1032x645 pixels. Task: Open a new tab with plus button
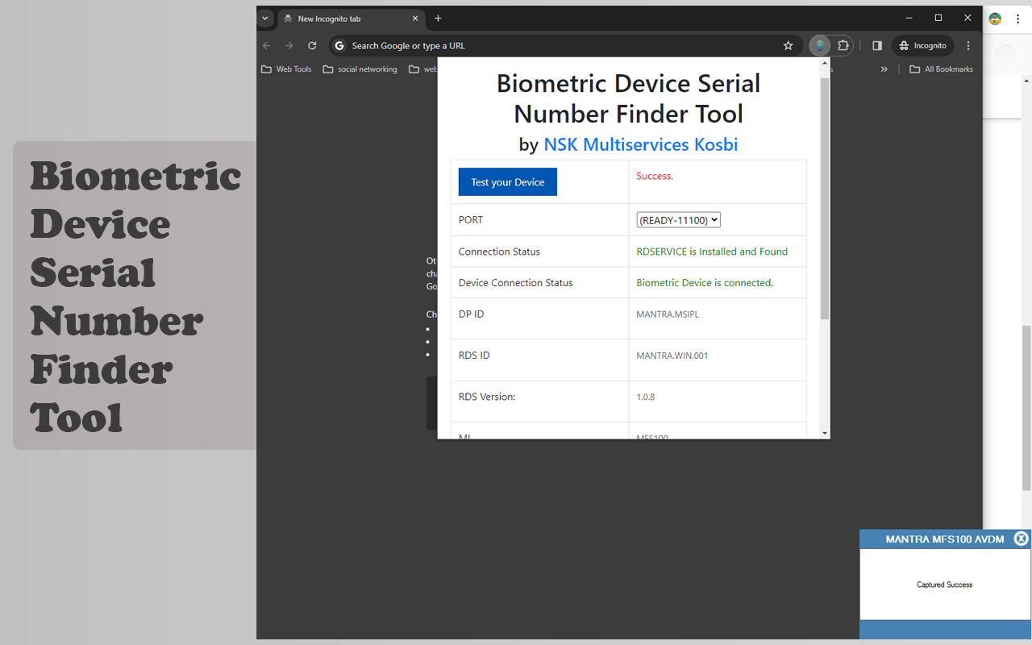click(438, 19)
